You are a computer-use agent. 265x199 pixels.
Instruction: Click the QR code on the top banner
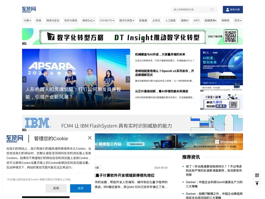click(x=230, y=36)
